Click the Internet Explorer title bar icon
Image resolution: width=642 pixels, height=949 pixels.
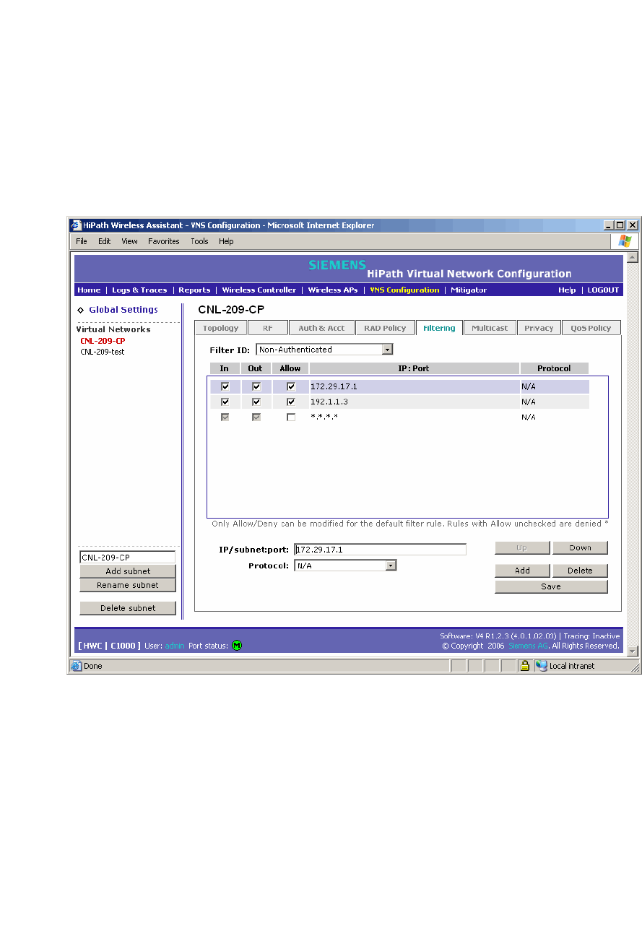(x=76, y=225)
